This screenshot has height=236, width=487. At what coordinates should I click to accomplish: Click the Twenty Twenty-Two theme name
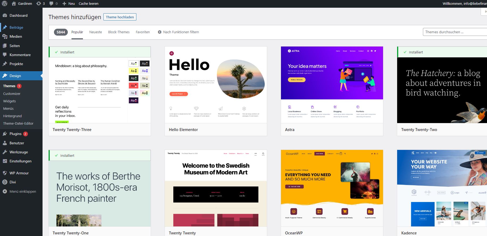tap(419, 130)
